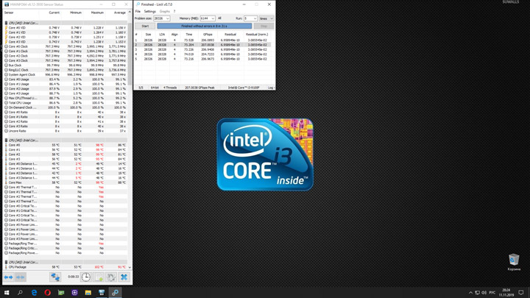The height and width of the screenshot is (298, 530).
Task: Select LinX result row with 206.9673 GFlops
Action: [x=203, y=59]
